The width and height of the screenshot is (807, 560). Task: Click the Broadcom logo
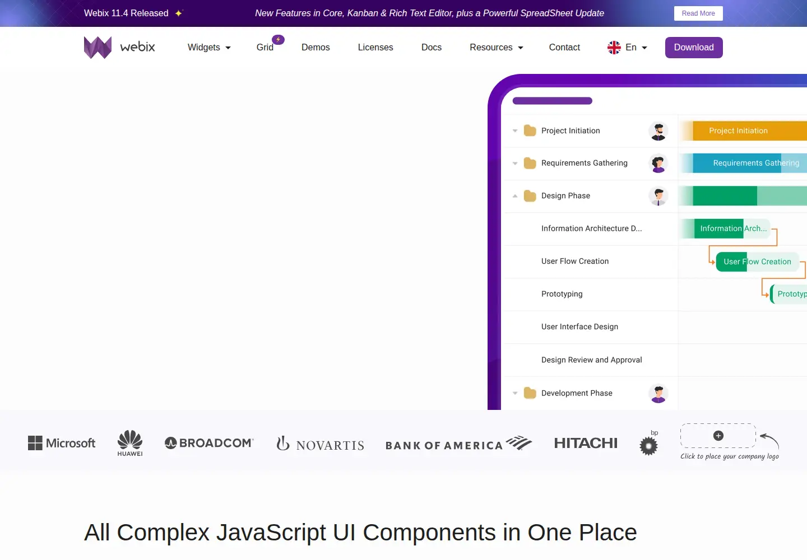tap(209, 443)
